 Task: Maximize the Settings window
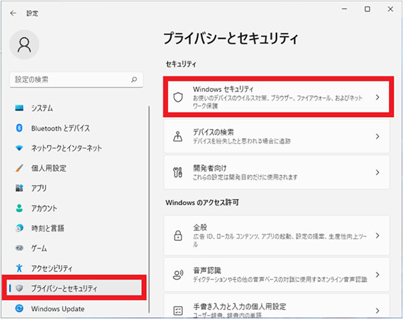pyautogui.click(x=368, y=9)
